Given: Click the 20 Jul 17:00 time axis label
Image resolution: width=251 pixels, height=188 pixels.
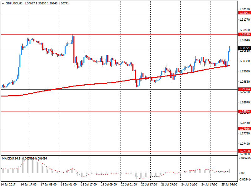Looking at the screenshot, I should tap(149, 185).
